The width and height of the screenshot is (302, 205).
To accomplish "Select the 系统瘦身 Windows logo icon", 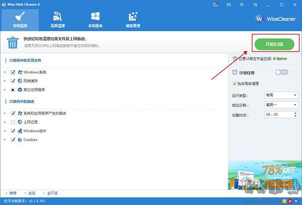I will [95, 16].
